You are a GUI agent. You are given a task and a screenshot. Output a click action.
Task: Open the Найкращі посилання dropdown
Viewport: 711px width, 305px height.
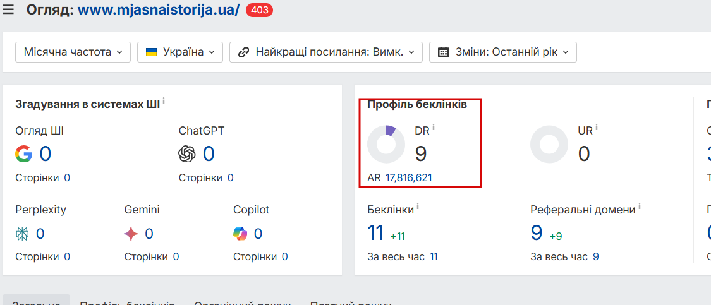325,52
